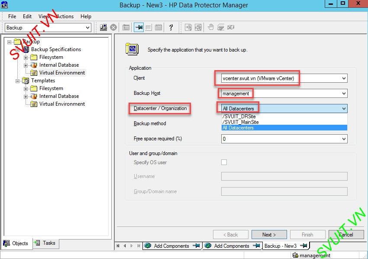Select Backup Specifications in the tree
The height and width of the screenshot is (259, 368).
[56, 49]
